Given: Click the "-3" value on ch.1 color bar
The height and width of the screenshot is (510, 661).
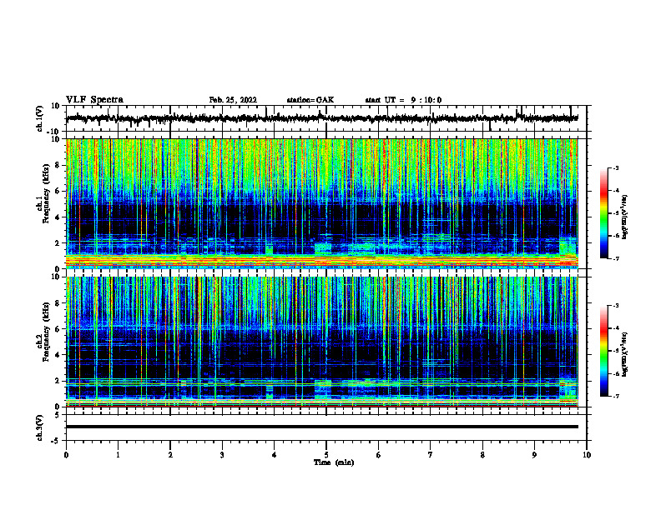Looking at the screenshot, I should click(x=615, y=167).
